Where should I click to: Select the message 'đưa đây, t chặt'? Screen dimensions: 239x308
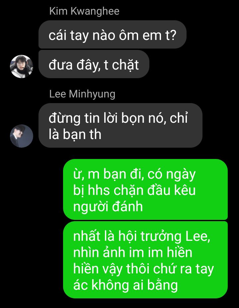[x=94, y=64]
